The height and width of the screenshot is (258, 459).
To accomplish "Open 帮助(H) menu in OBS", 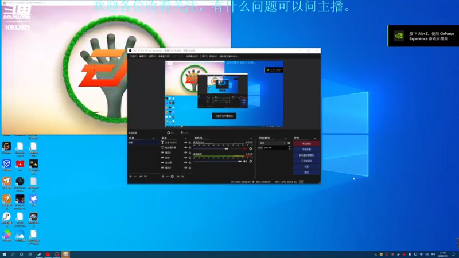I will coord(213,56).
